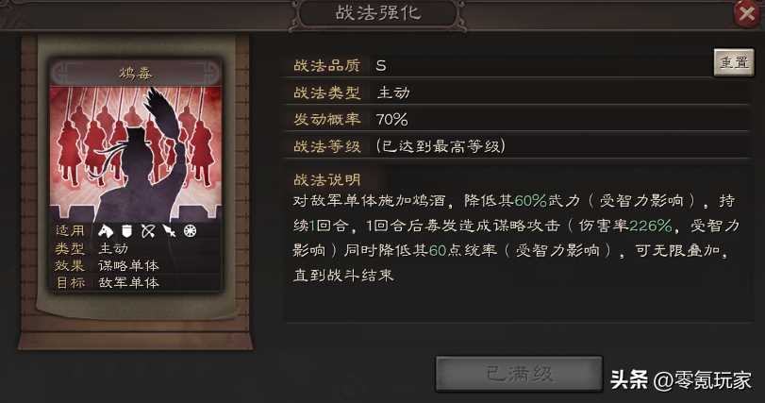The image size is (765, 403).
Task: Click the cavalry horse-head troop icon
Action: (106, 231)
